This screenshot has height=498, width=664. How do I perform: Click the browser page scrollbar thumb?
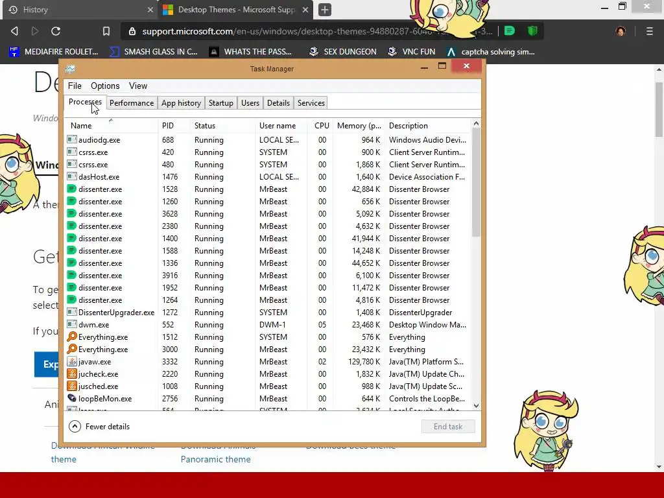tap(659, 109)
